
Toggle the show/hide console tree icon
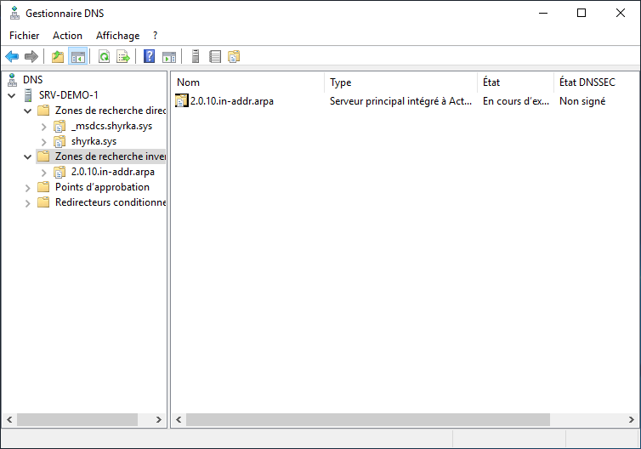click(77, 57)
